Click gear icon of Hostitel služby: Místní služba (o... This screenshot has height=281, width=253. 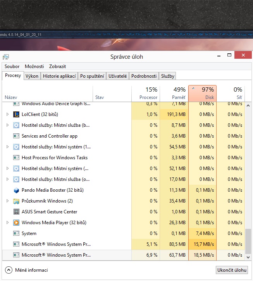coord(16,179)
